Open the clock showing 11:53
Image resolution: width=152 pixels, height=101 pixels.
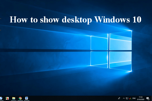141,98
